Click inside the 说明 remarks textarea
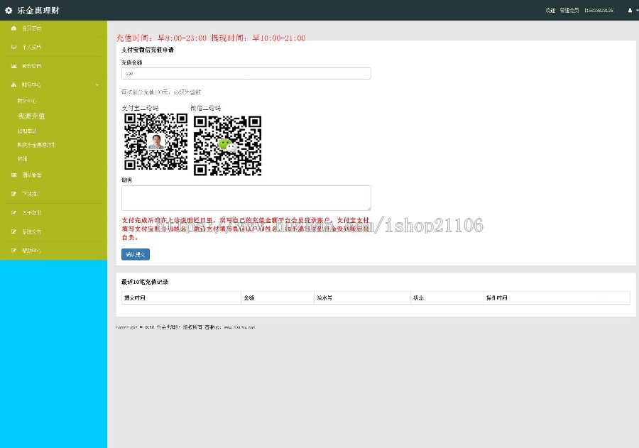Image resolution: width=639 pixels, height=448 pixels. [x=246, y=197]
